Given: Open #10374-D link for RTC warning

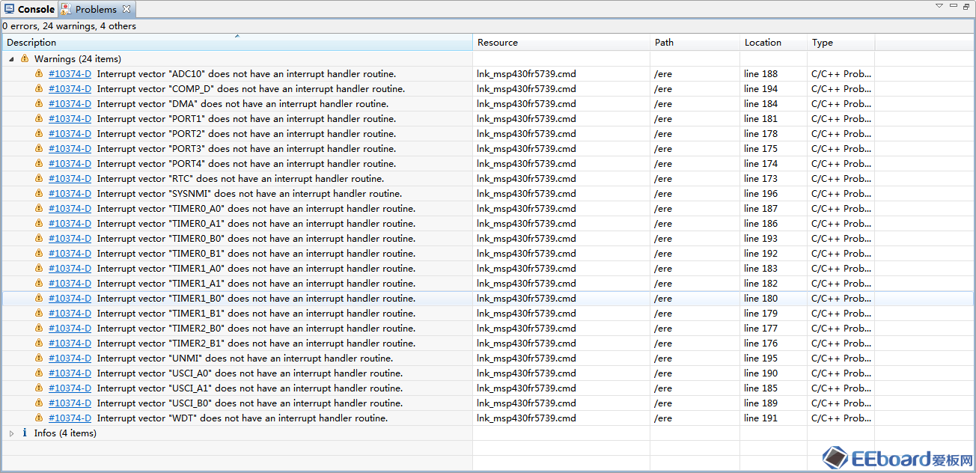Looking at the screenshot, I should point(70,178).
